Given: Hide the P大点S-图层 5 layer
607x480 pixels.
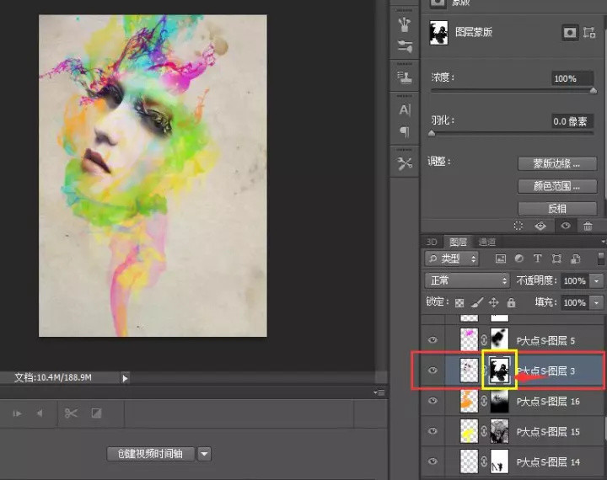Looking at the screenshot, I should [433, 340].
